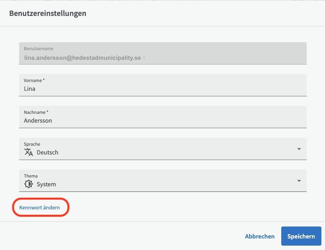
Task: Click the brightness theme icon beside System
Action: (28, 184)
